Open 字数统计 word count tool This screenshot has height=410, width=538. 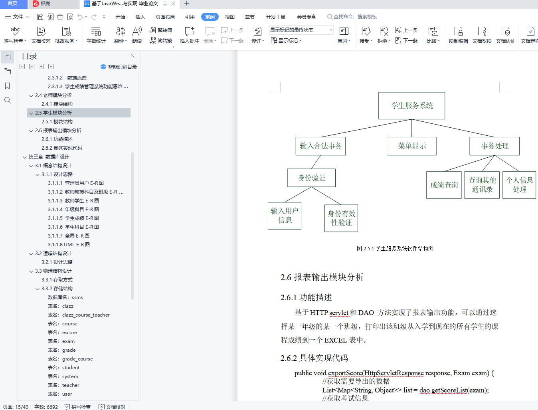(x=96, y=35)
